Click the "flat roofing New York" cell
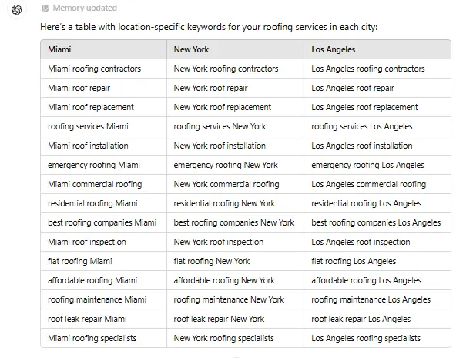Screen dimensions: 473x358 click(212, 261)
